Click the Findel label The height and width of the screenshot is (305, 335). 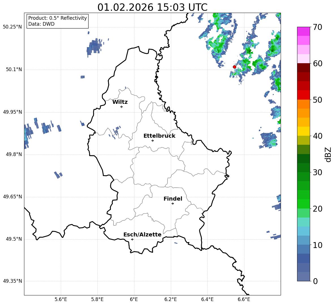173,199
